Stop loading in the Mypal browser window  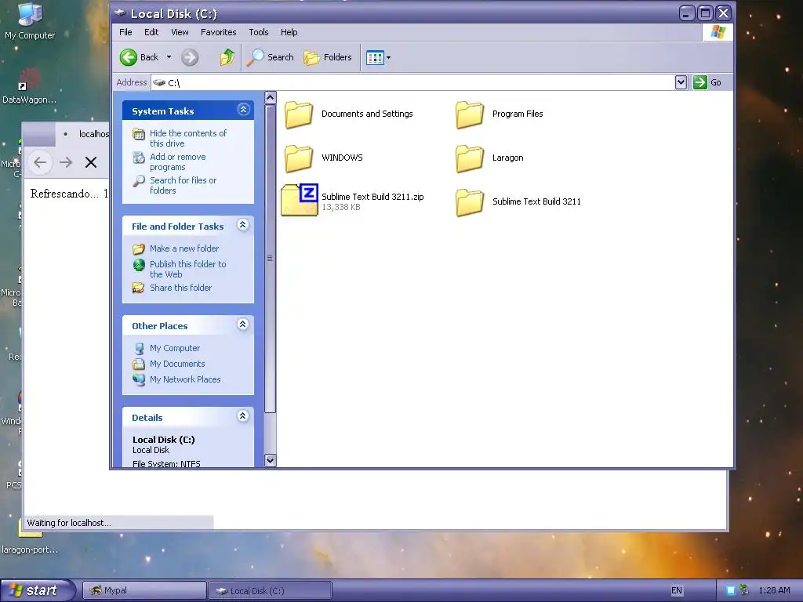click(91, 162)
